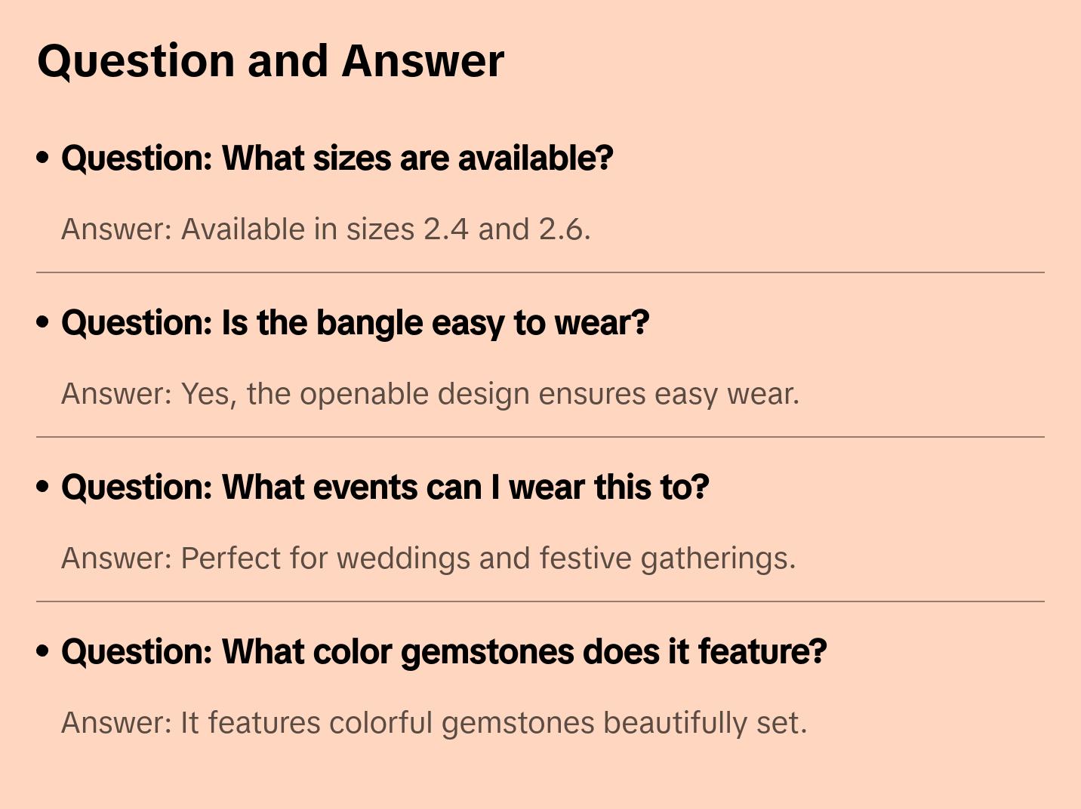Click the "Question and Answer" heading
Viewport: 1081px width, 809px height.
[x=270, y=60]
